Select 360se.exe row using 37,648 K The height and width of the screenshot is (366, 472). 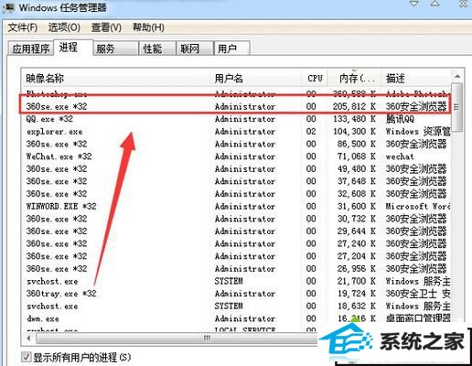pos(235,181)
